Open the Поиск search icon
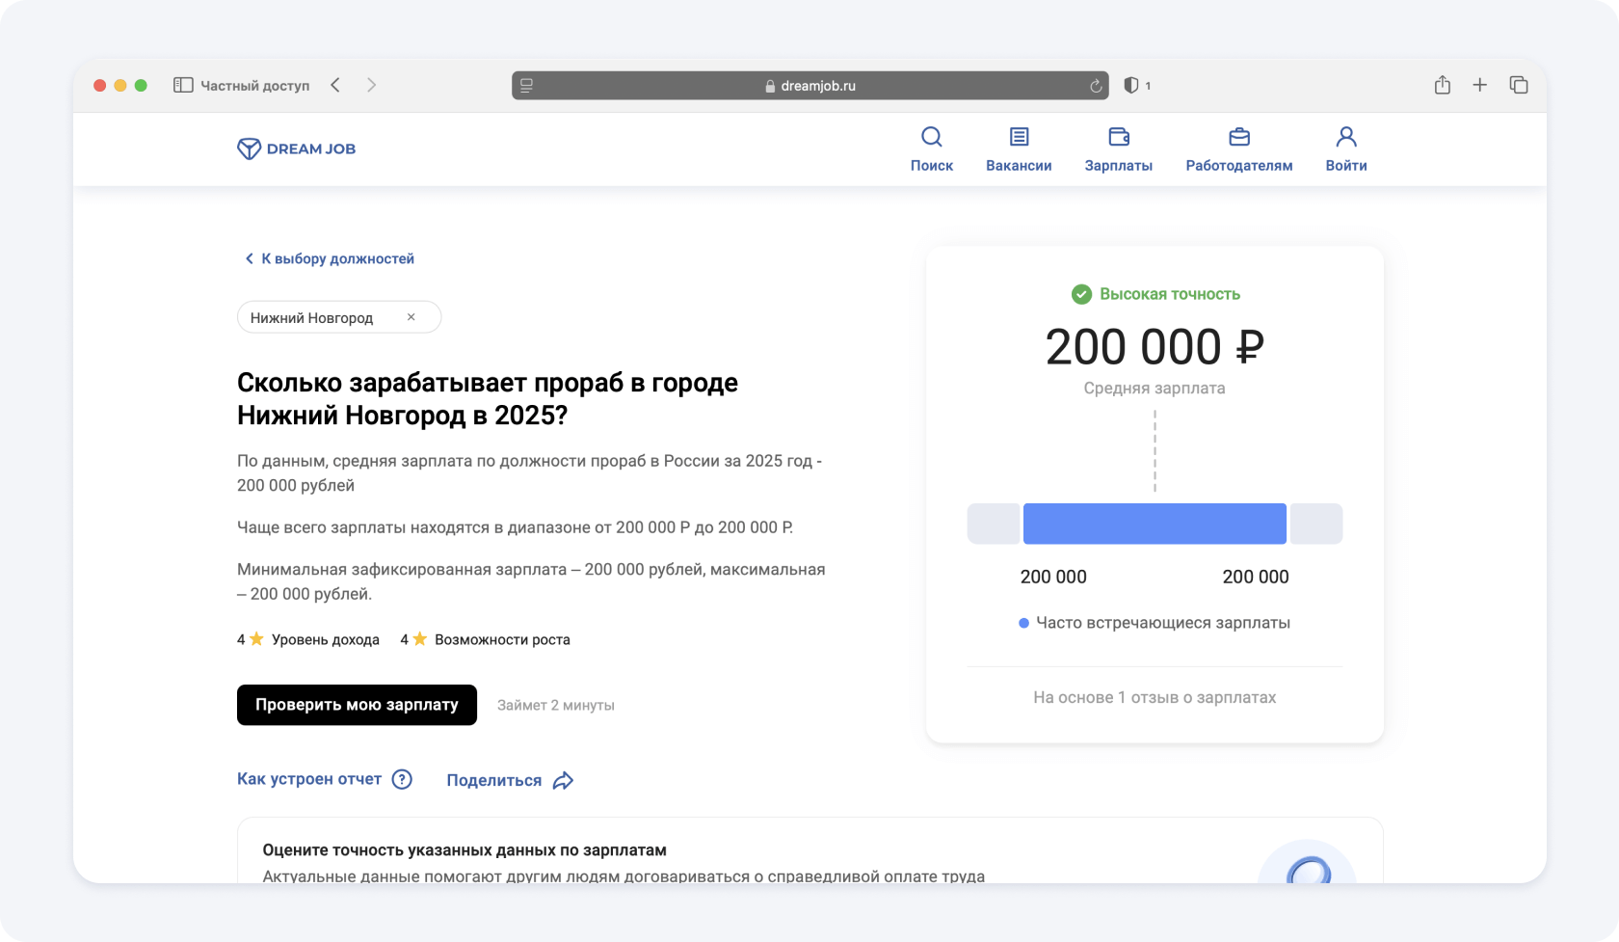 [x=931, y=137]
